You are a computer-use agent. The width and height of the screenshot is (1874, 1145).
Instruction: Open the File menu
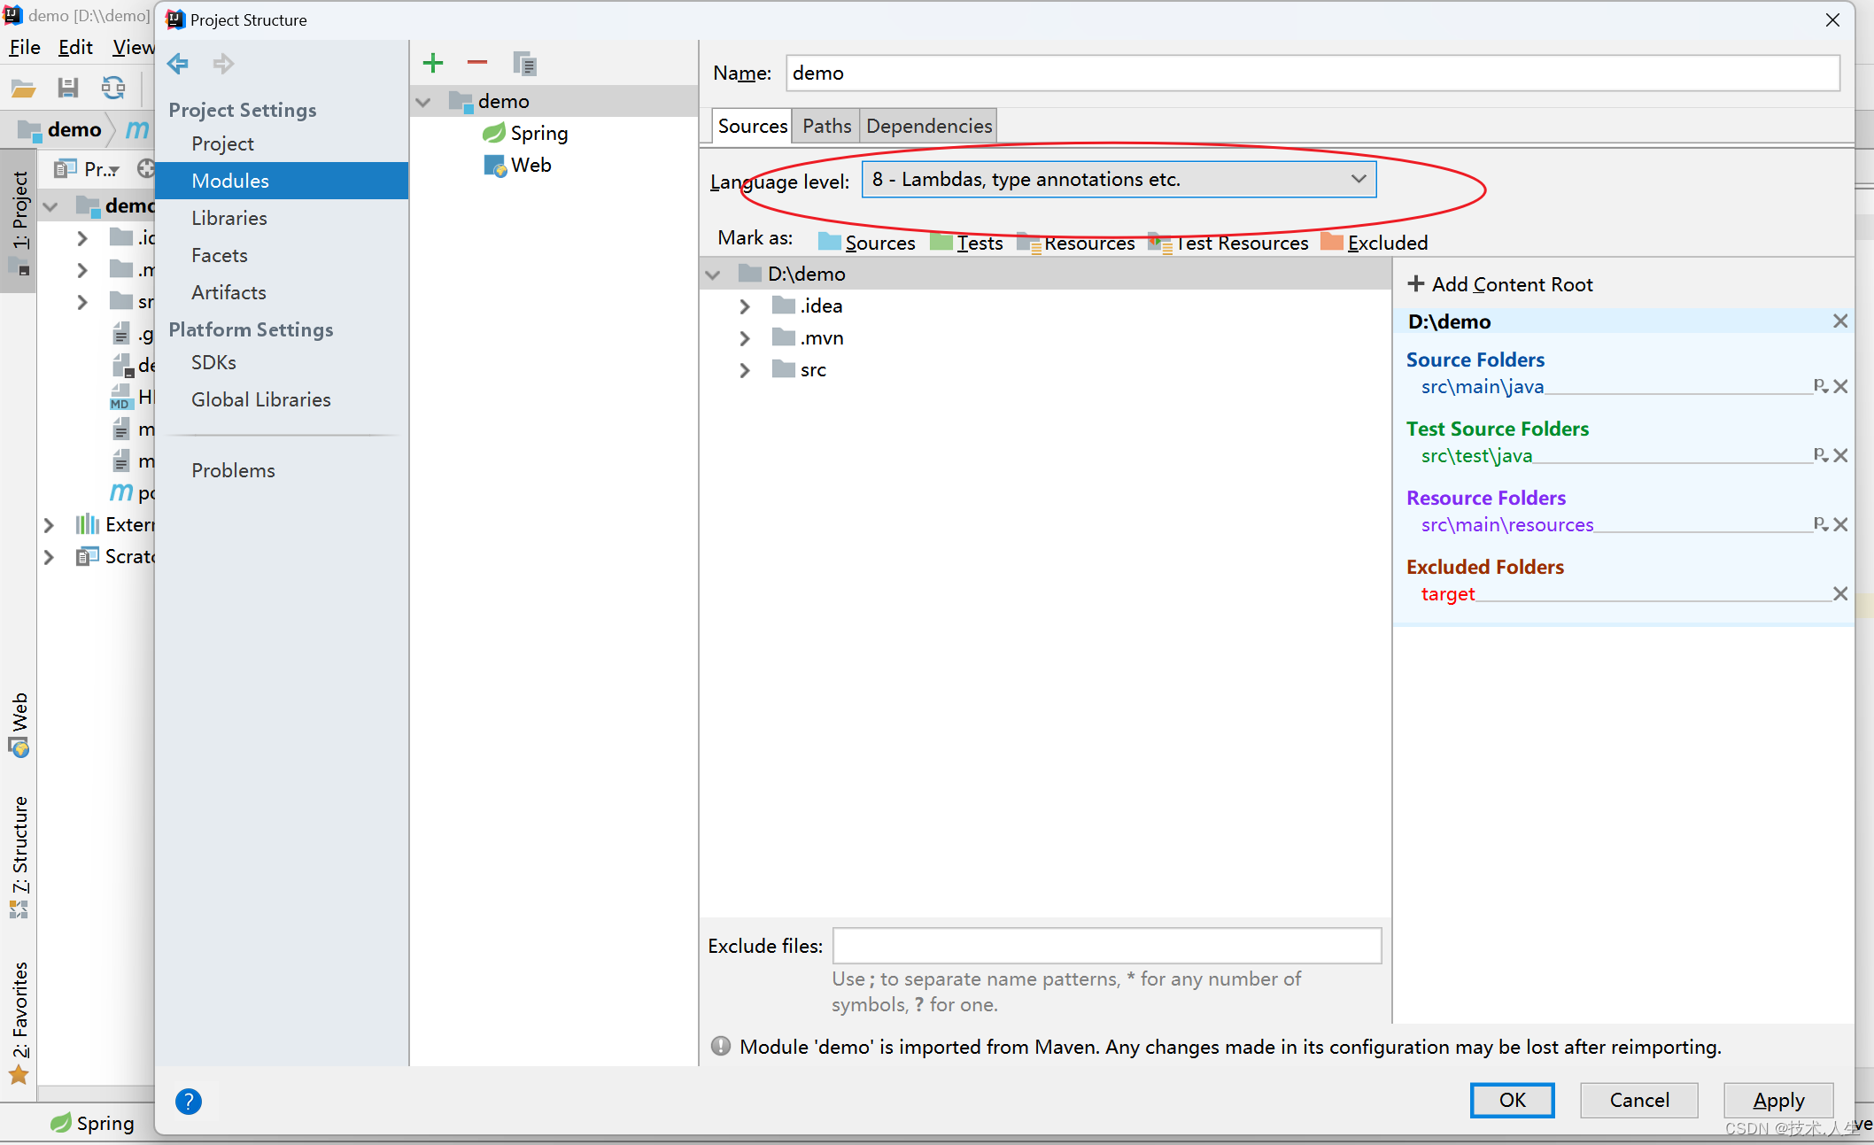pyautogui.click(x=25, y=47)
